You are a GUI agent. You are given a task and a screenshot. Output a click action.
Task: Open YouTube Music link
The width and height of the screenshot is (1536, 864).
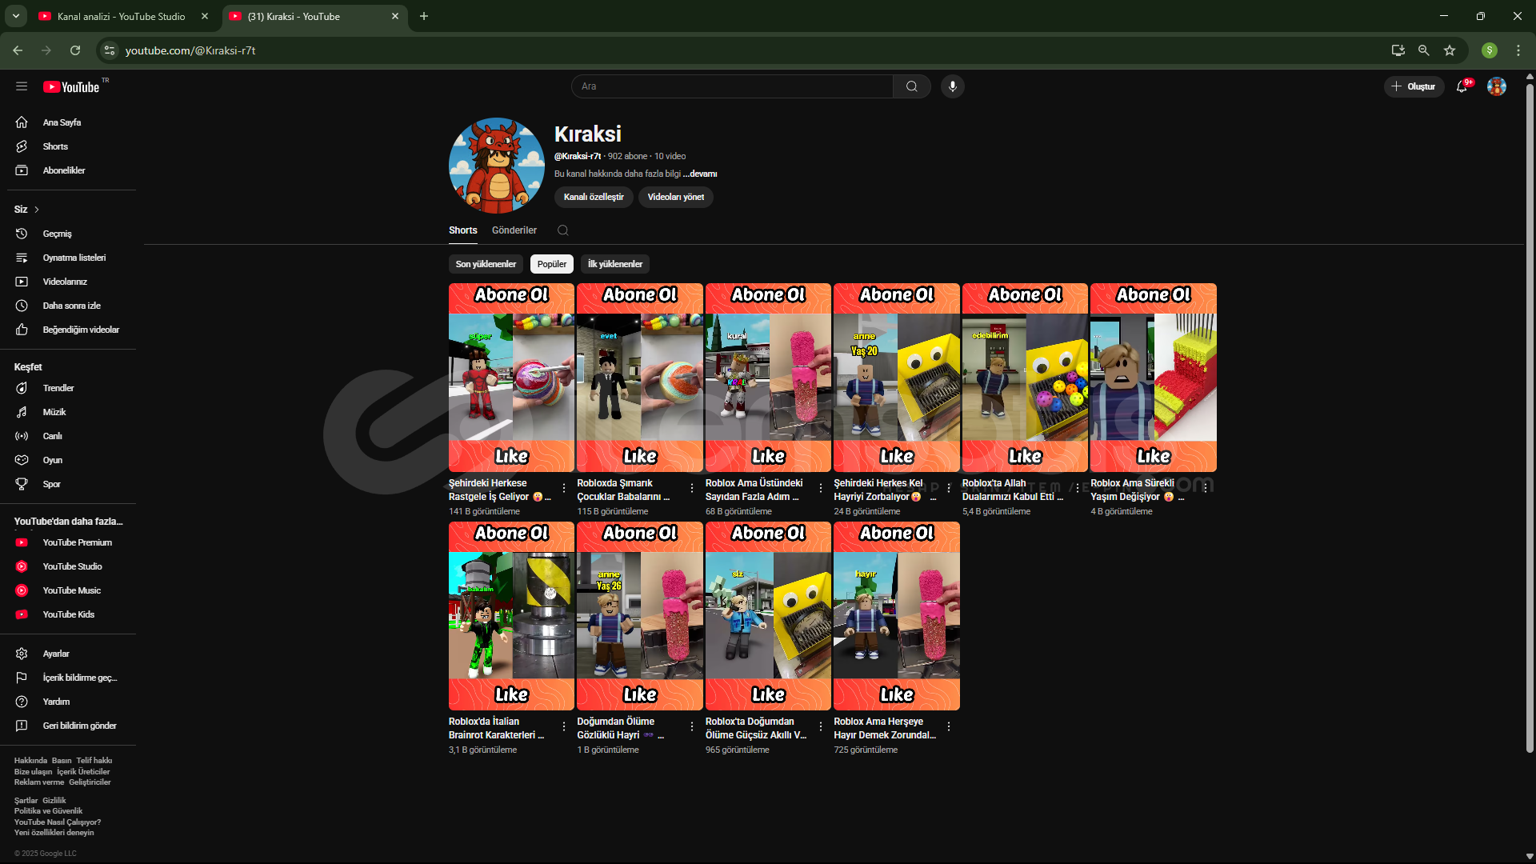[72, 590]
